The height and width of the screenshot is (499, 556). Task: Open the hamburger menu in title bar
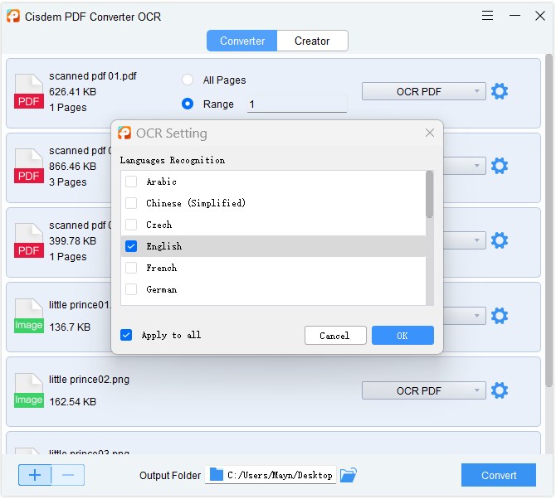[x=487, y=16]
